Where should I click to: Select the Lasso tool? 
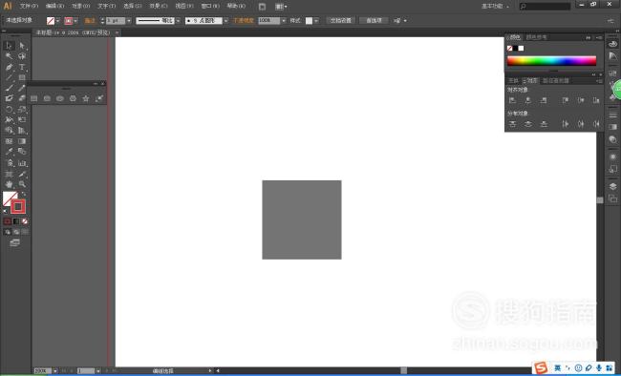coord(22,56)
